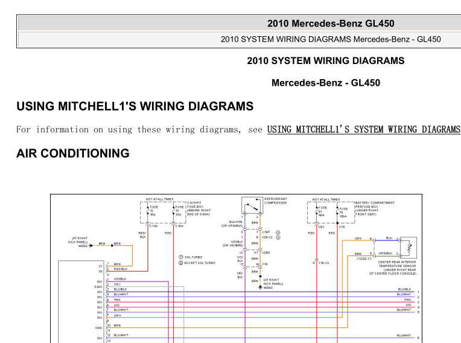Click the 'VIO/BLK (OR VIO/BRN)' wire label
This screenshot has width=461, height=343.
(232, 243)
